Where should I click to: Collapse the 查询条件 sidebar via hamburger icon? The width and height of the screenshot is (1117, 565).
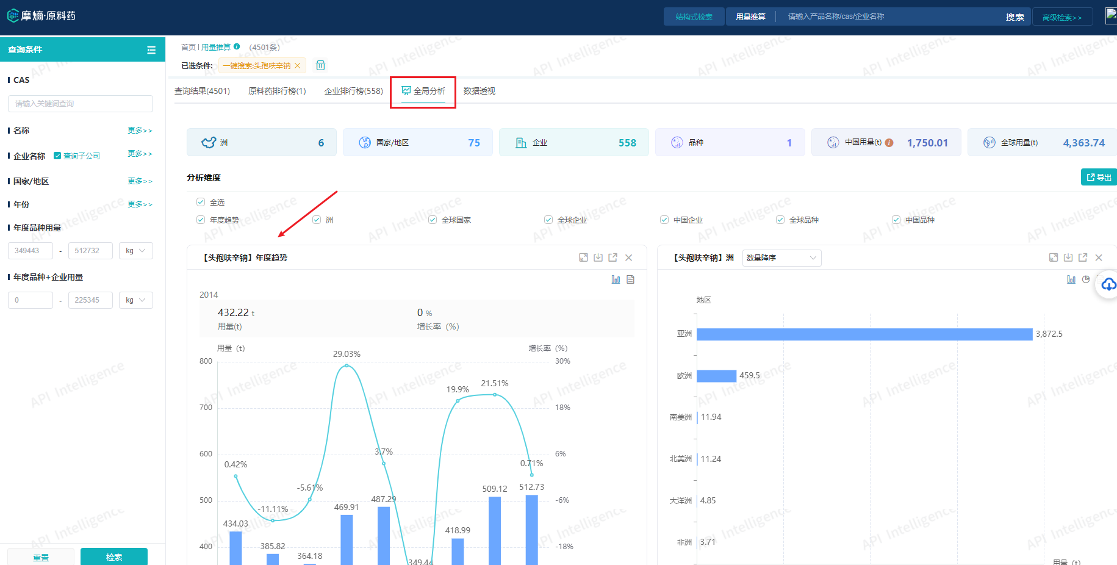[x=151, y=50]
